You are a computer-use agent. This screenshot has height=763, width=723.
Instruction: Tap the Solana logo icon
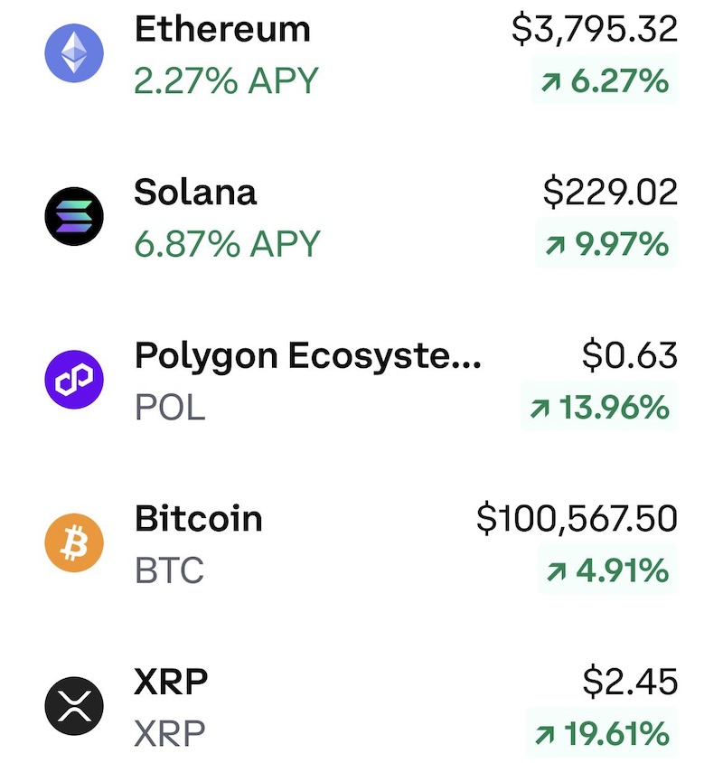74,217
